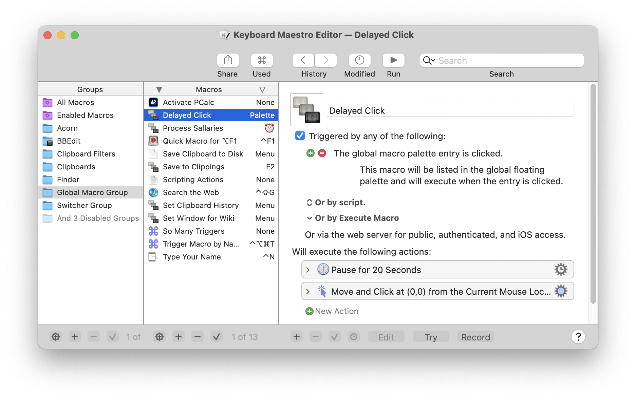Click the History back arrow
Viewport: 636px width, 399px height.
pos(303,60)
